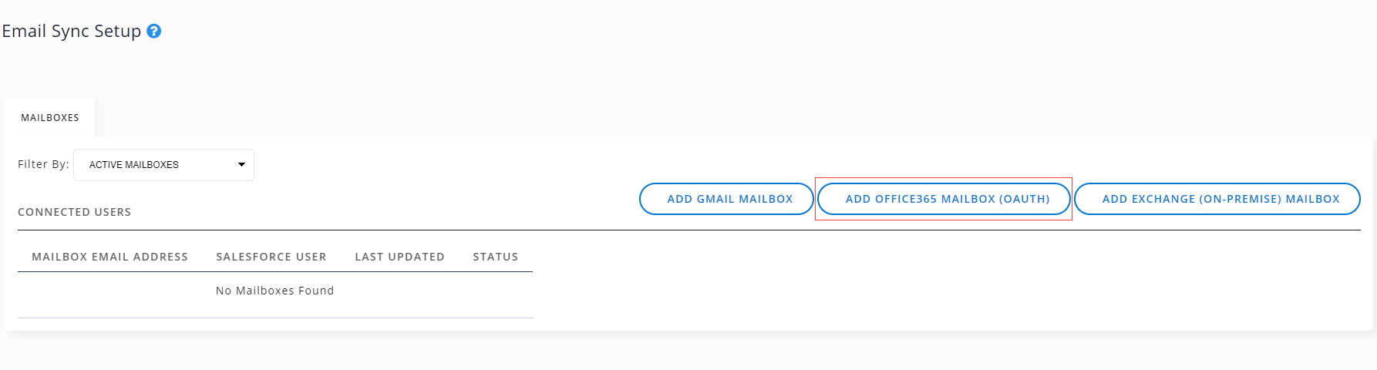
Task: Click the caret arrow in the filter dropdown
Action: (241, 165)
